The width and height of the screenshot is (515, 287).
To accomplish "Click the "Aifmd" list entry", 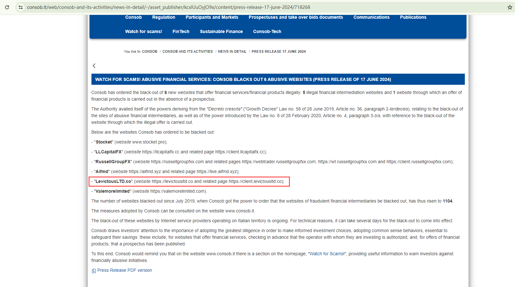I will 165,171.
